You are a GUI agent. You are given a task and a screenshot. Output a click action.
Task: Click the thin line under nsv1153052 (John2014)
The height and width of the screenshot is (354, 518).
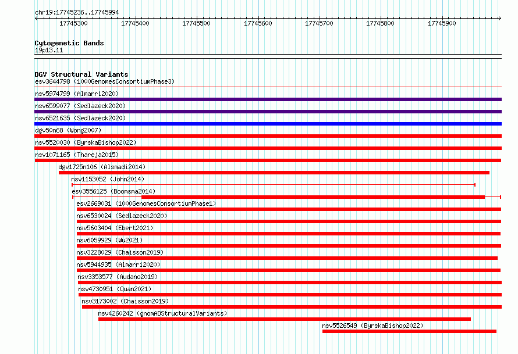[274, 185]
